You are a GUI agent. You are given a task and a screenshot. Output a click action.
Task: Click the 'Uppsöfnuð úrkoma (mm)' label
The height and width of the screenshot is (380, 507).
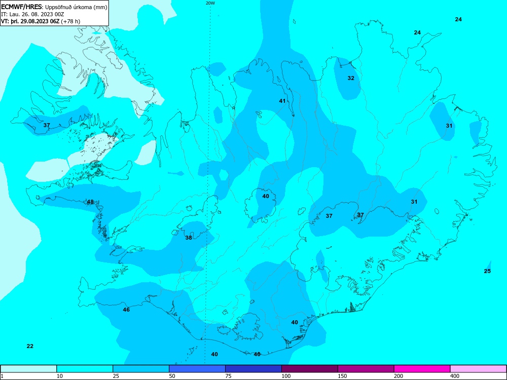click(x=76, y=7)
